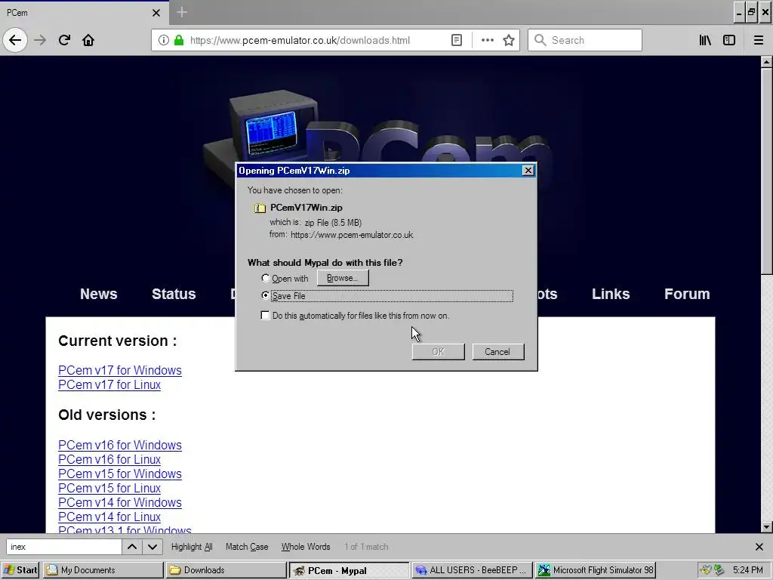Toggle Match Case in find bar
This screenshot has width=773, height=580.
tap(247, 547)
